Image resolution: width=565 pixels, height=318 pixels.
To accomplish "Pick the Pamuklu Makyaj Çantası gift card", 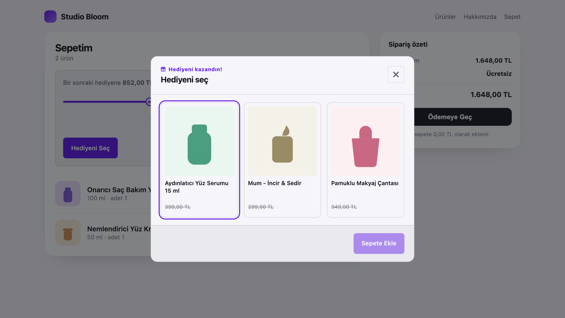I will click(x=365, y=160).
